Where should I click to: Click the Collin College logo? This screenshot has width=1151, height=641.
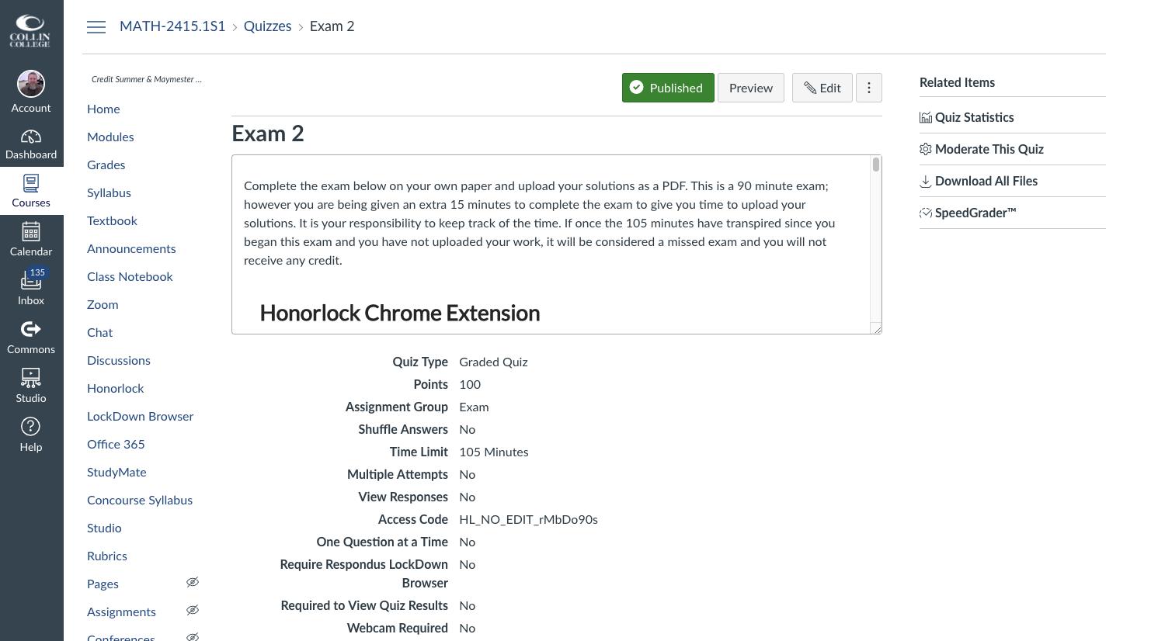tap(31, 31)
